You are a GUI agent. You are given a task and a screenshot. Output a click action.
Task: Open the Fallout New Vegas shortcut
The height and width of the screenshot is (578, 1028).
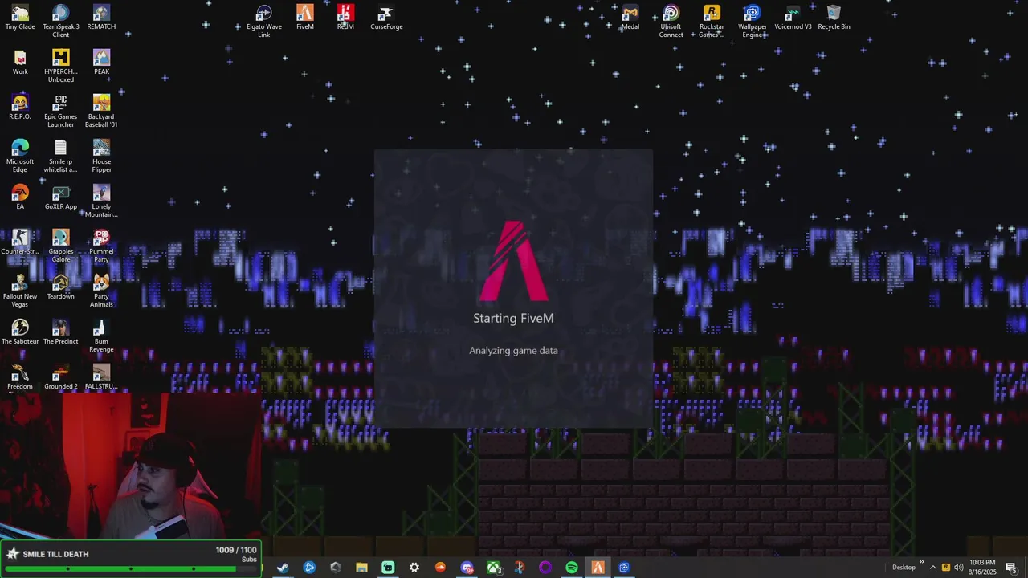20,291
